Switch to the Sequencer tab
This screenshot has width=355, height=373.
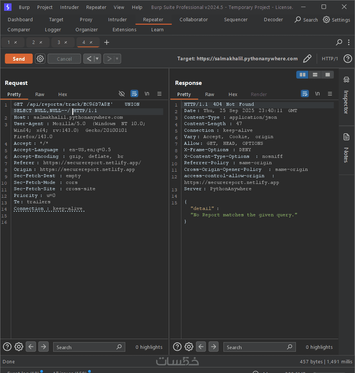coord(236,19)
